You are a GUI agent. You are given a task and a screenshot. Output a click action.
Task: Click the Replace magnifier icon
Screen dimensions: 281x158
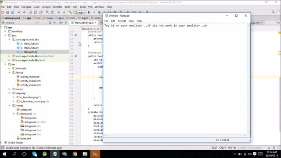(52, 12)
